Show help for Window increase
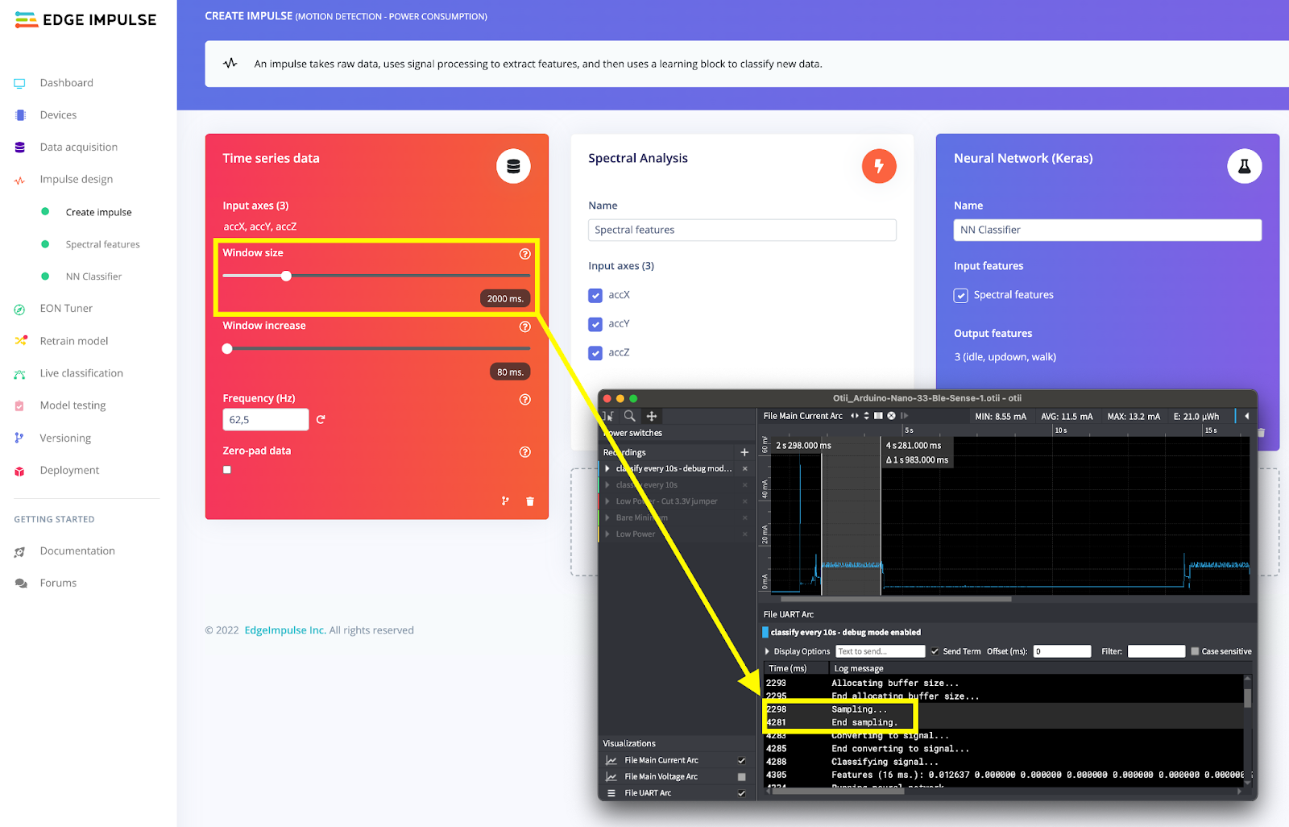The height and width of the screenshot is (827, 1289). (x=525, y=326)
